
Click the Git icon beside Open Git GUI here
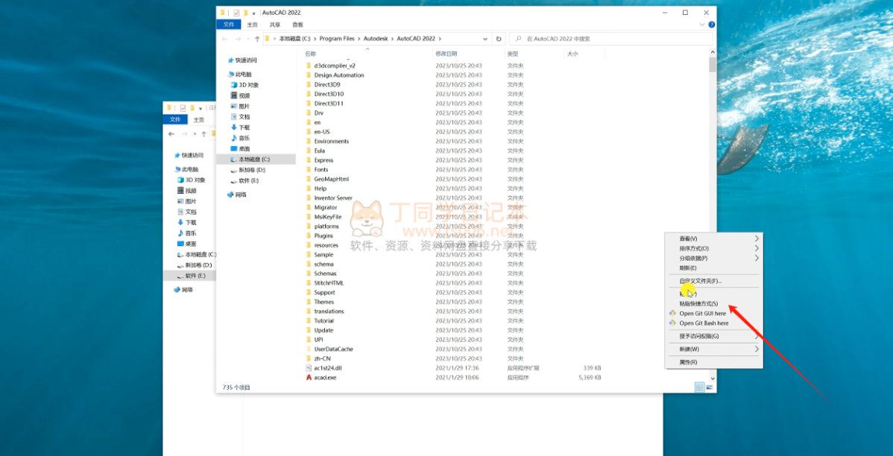pos(672,313)
